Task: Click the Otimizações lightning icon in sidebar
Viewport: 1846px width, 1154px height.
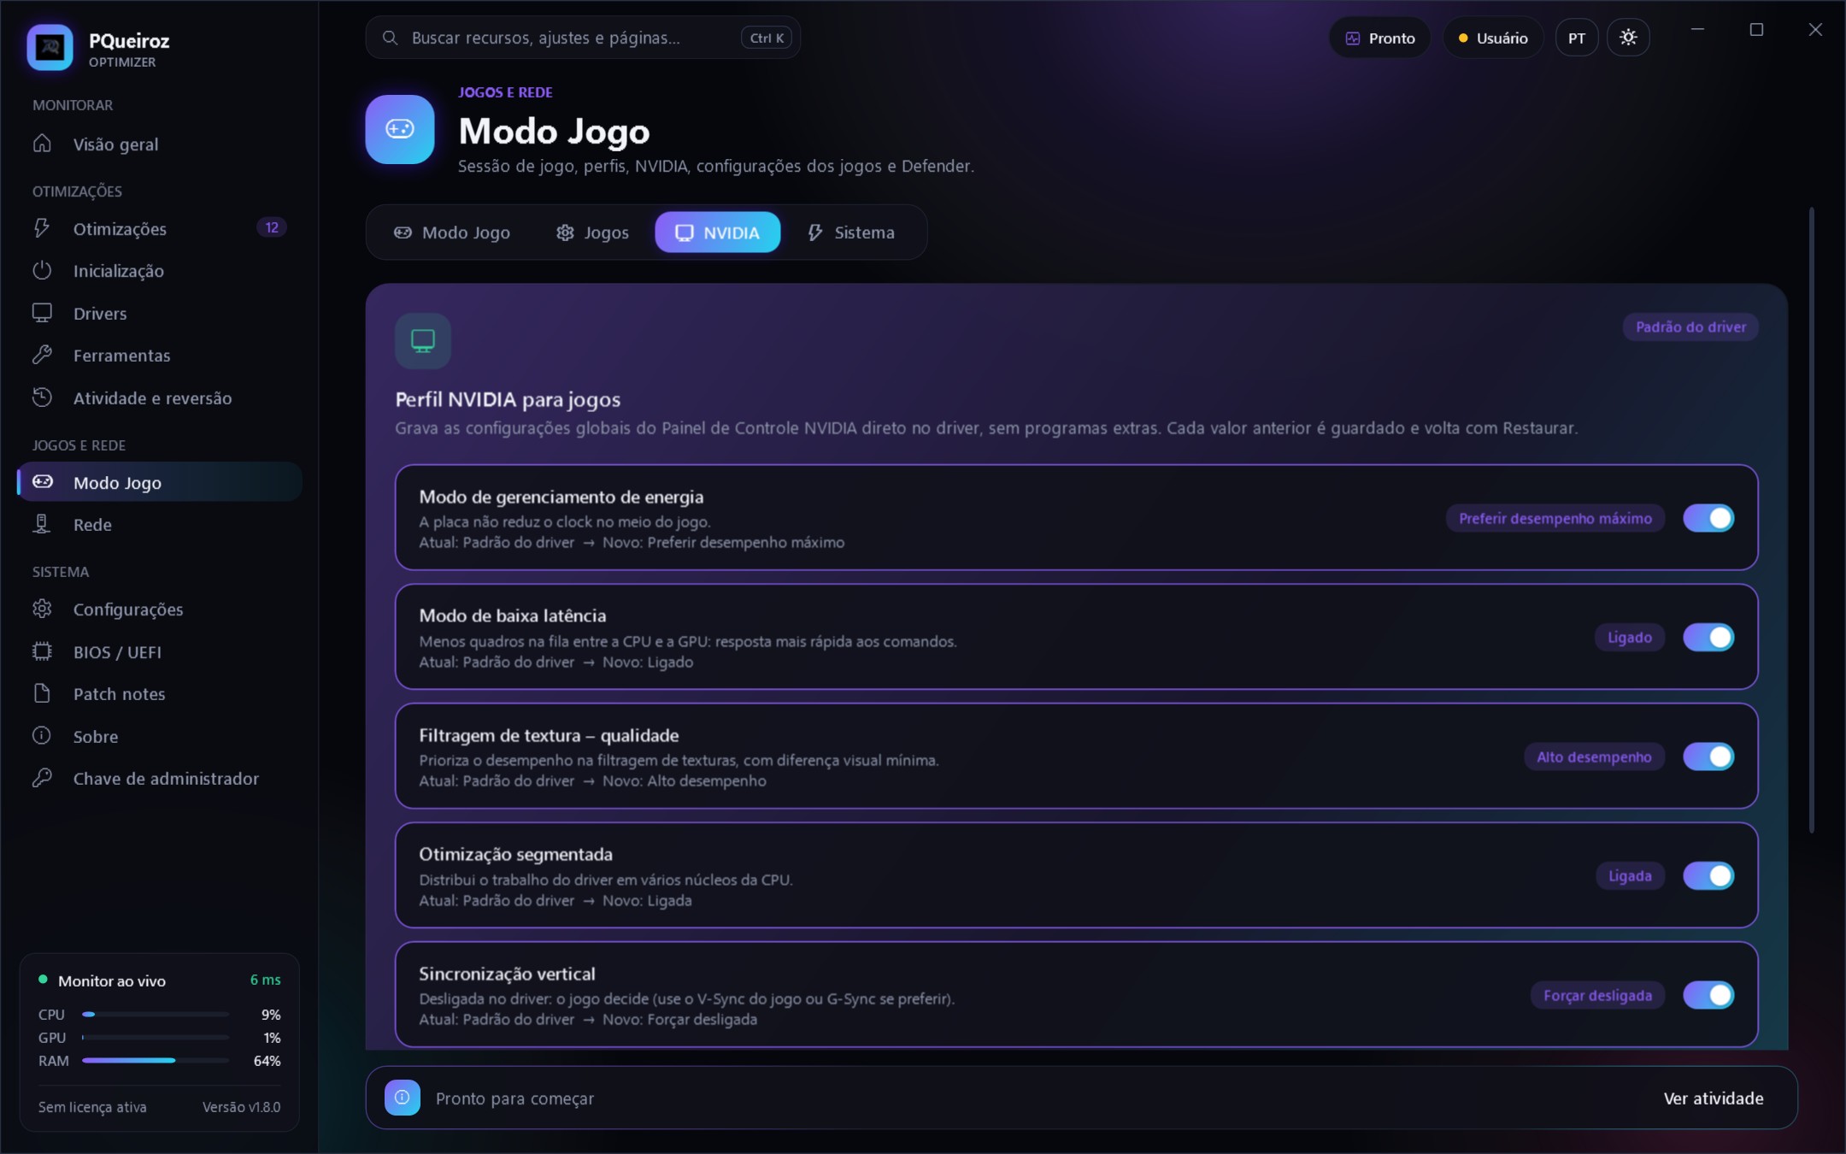Action: coord(42,228)
